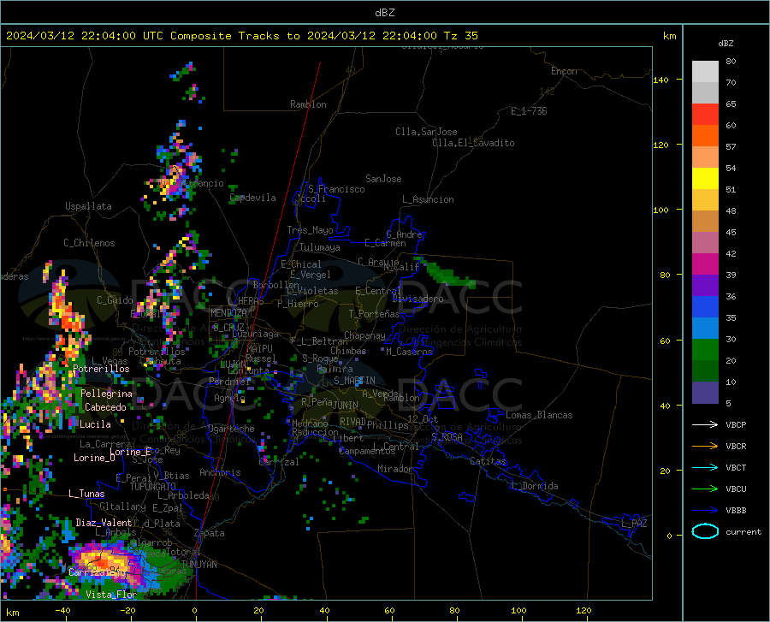Click the 'Catitas' label on map
770x622 pixels.
pyautogui.click(x=489, y=461)
